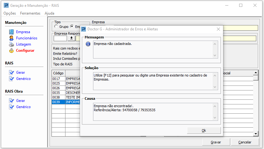Open the Funcionários link
This screenshot has height=149, width=264.
click(x=27, y=38)
